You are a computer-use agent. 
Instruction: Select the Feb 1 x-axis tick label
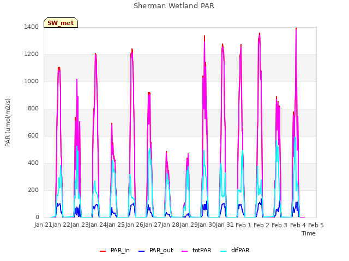tap(243, 225)
